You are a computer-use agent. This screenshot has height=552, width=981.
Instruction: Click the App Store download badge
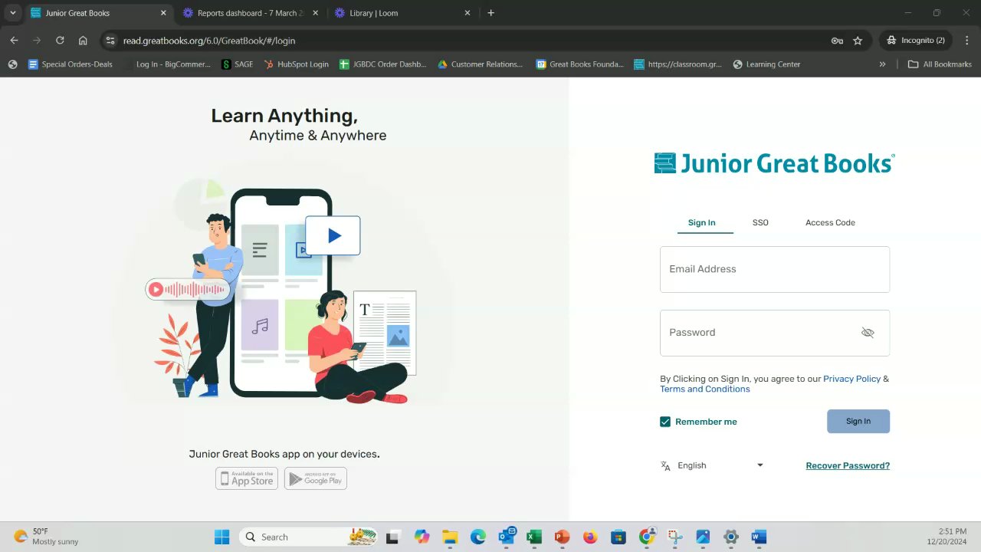click(247, 478)
